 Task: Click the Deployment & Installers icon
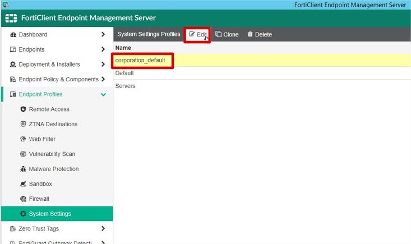click(x=13, y=65)
